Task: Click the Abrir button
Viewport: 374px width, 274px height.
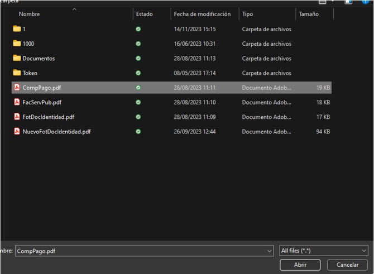Action: coord(300,265)
